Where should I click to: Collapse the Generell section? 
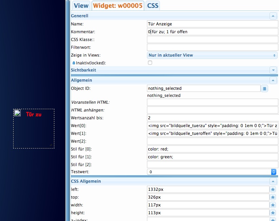[x=273, y=16]
